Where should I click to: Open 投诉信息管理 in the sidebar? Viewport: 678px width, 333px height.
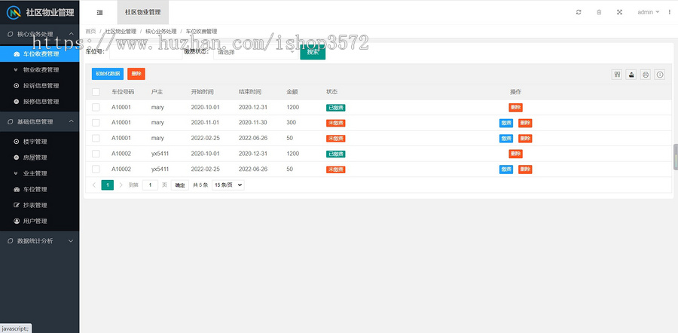click(40, 86)
